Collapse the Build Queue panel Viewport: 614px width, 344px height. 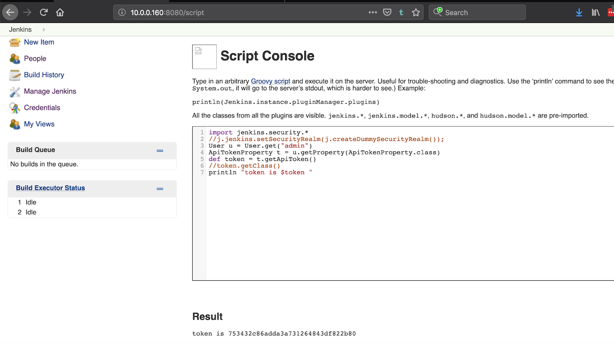click(x=160, y=151)
